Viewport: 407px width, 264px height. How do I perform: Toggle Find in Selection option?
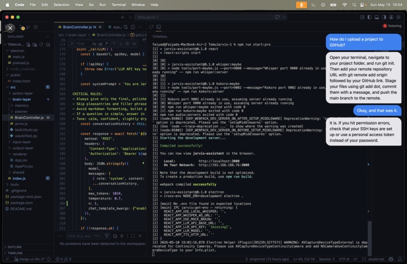[127, 44]
